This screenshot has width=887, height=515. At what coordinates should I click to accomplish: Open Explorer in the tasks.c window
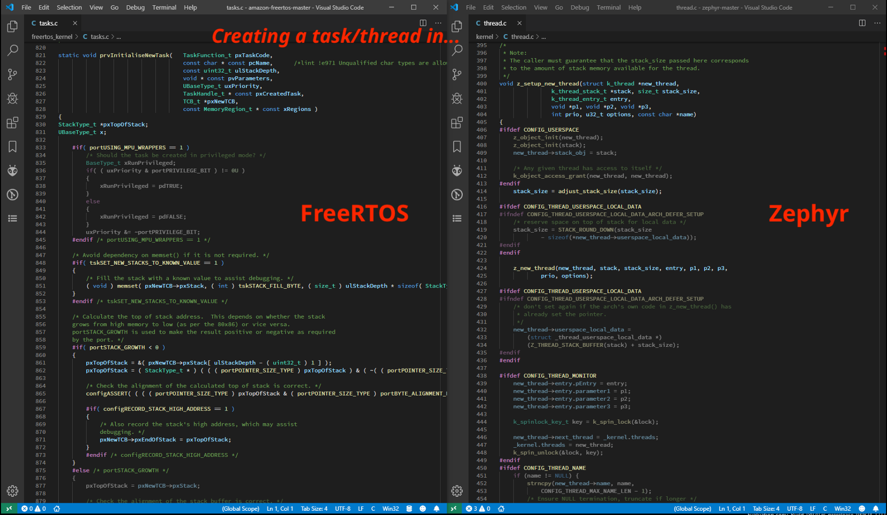click(x=12, y=26)
